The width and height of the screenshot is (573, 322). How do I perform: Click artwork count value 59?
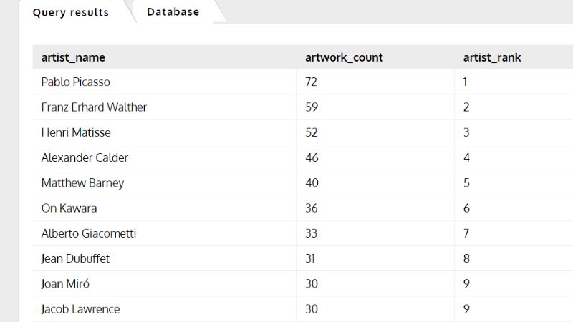pos(312,107)
